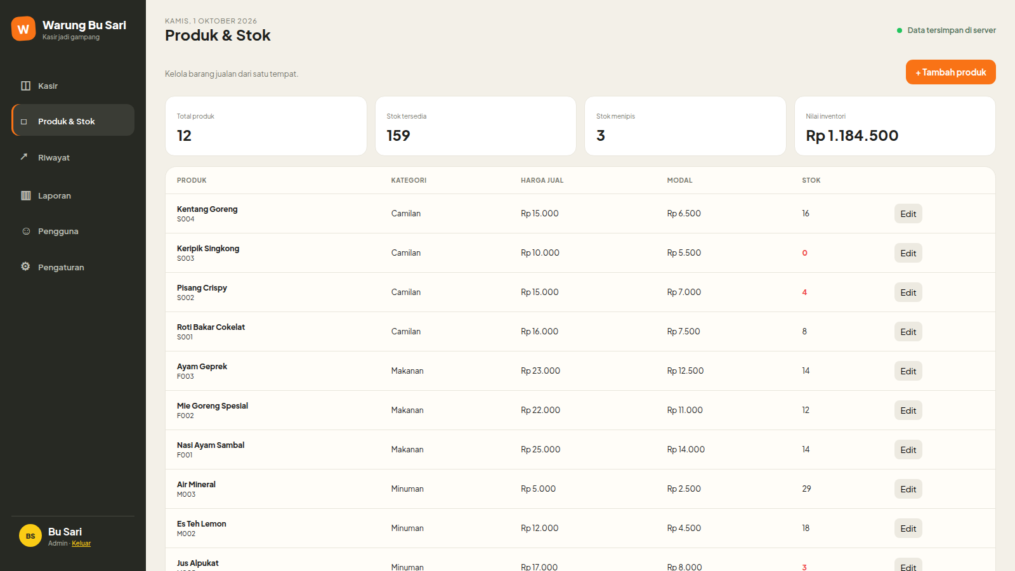Viewport: 1015px width, 571px height.
Task: Click the Kasir sidebar icon
Action: tap(25, 86)
